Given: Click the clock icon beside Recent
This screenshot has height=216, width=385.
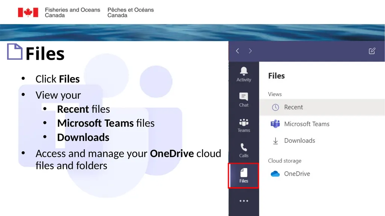Looking at the screenshot, I should (x=276, y=107).
